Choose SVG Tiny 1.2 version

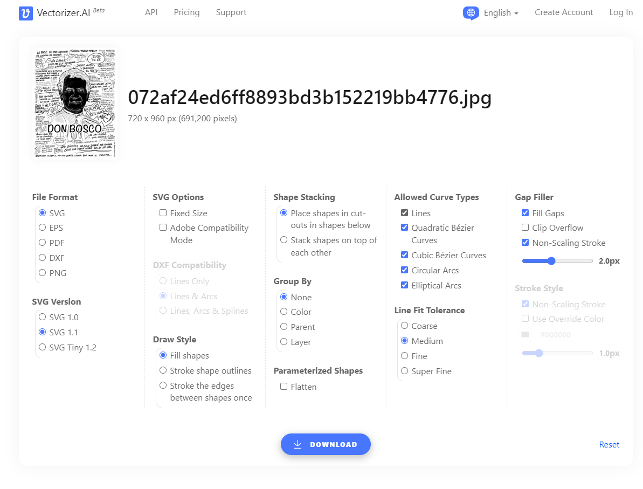click(43, 347)
